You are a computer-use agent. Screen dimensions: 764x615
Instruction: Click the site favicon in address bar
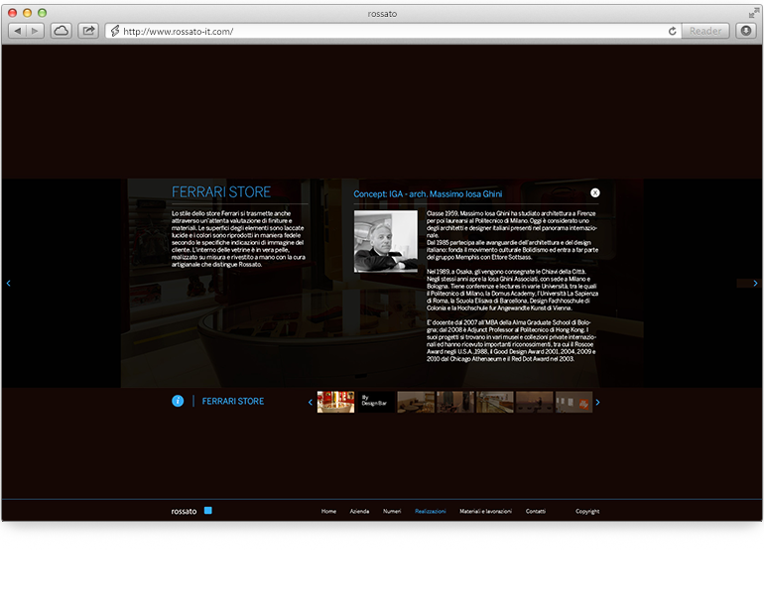(x=115, y=31)
